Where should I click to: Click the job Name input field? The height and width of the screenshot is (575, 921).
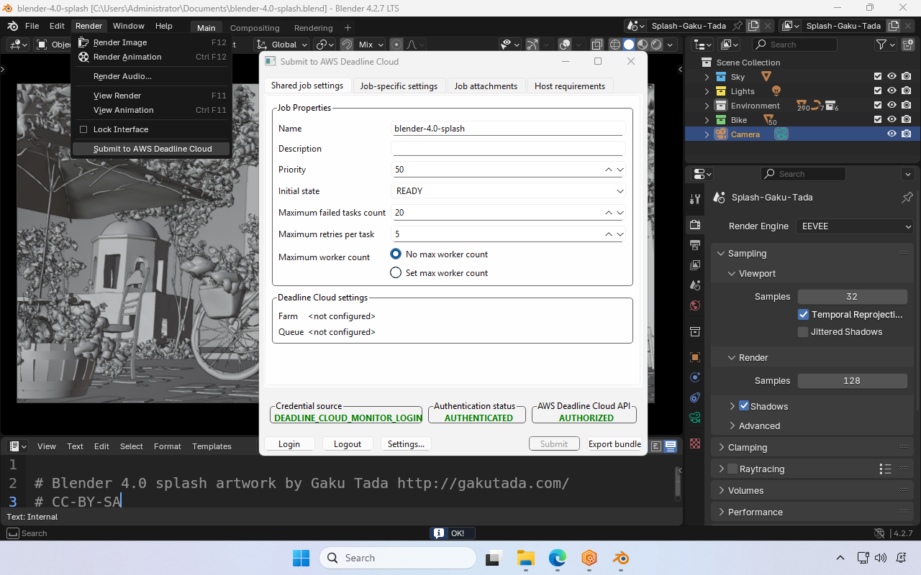(x=508, y=129)
